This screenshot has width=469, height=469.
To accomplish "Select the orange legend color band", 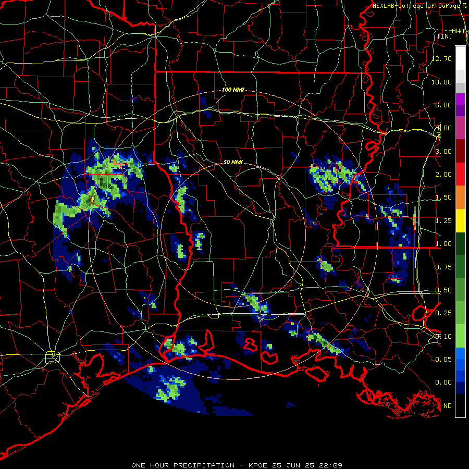I will pos(460,197).
